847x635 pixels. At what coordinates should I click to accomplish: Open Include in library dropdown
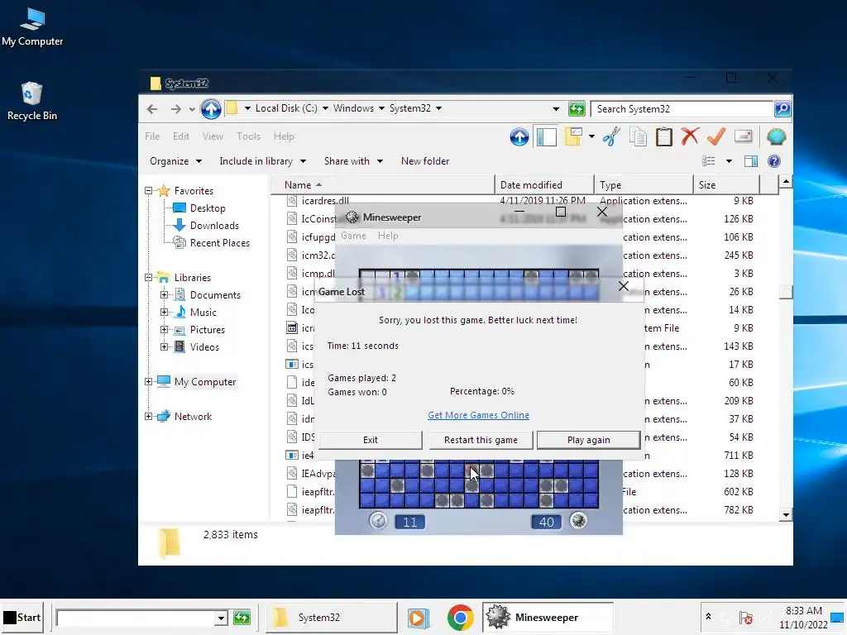coord(262,161)
